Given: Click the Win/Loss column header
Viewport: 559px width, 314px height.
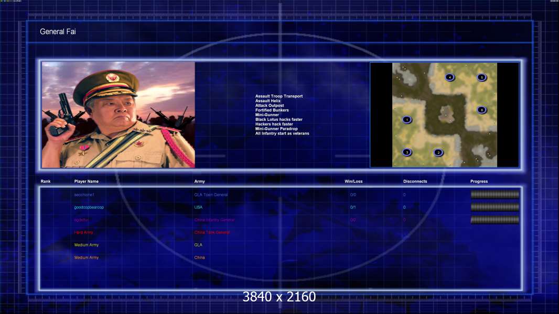Looking at the screenshot, I should click(353, 182).
